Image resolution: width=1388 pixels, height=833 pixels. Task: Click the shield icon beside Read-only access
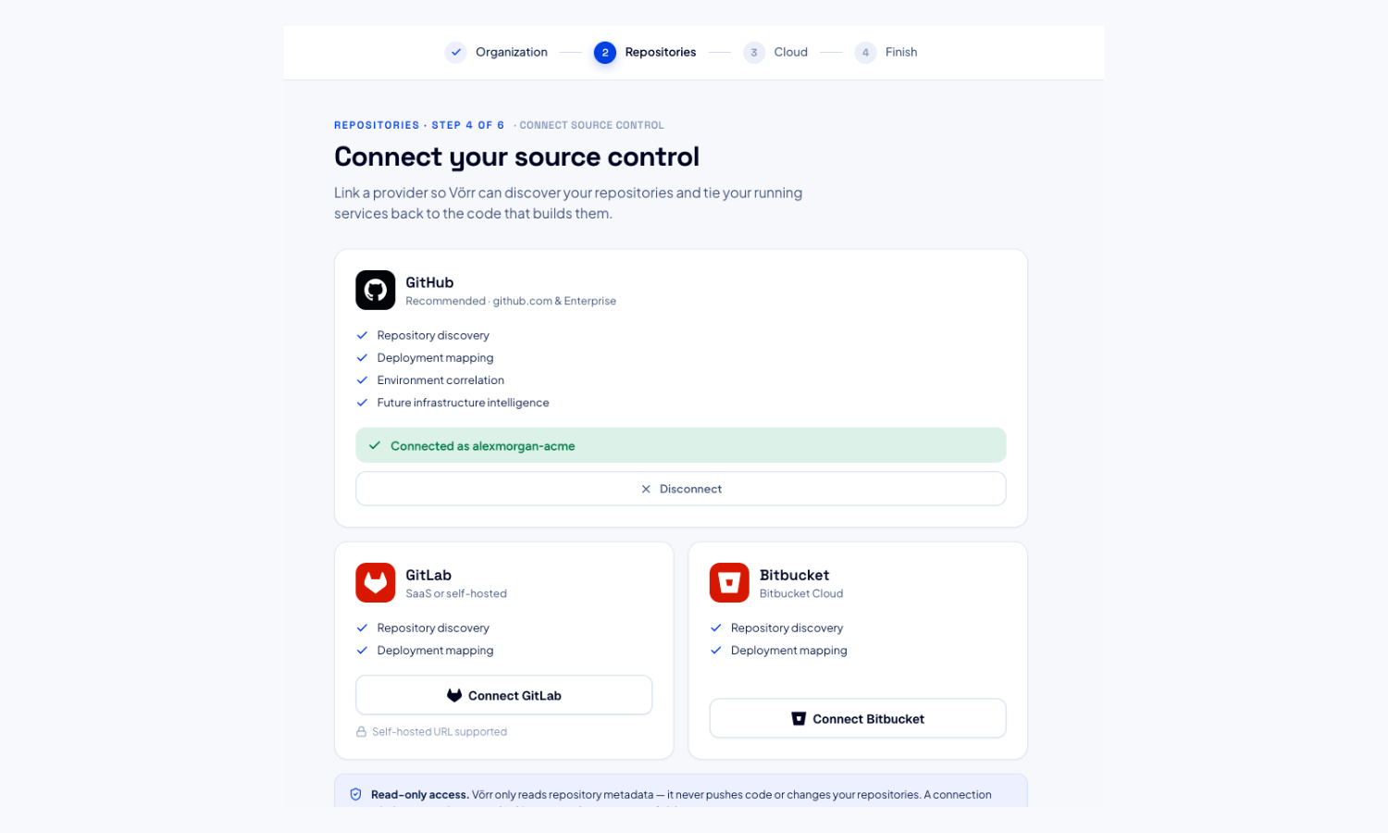tap(355, 794)
